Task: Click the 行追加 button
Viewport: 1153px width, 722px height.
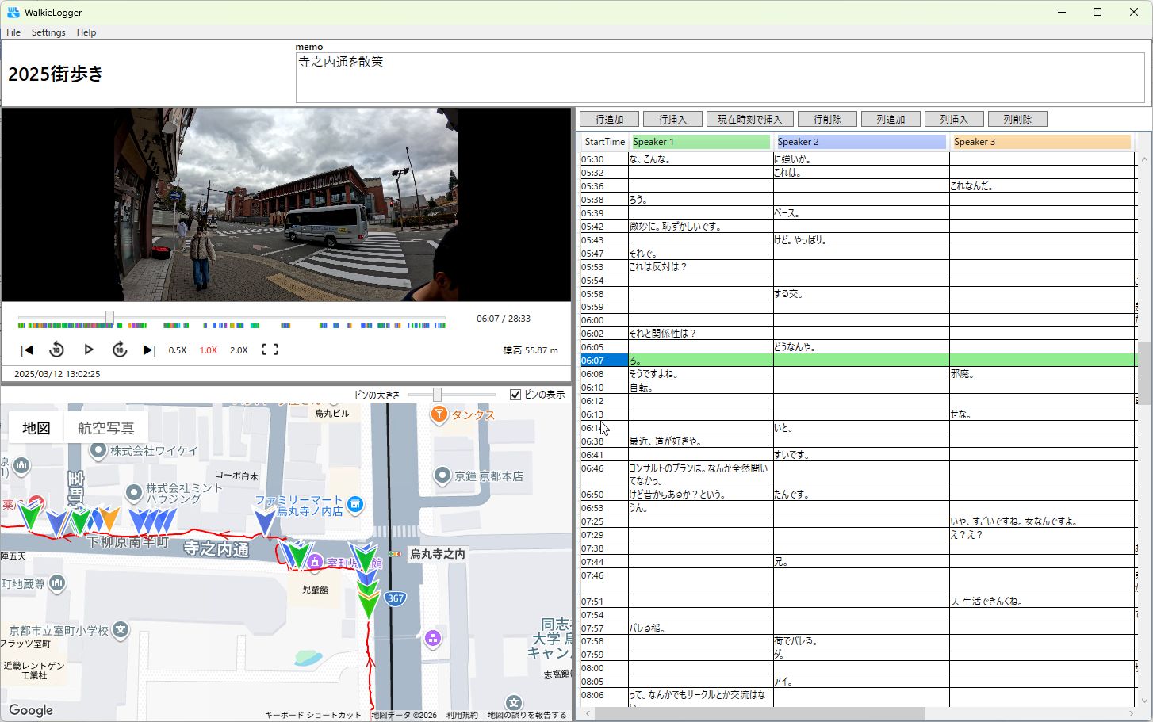Action: 609,119
